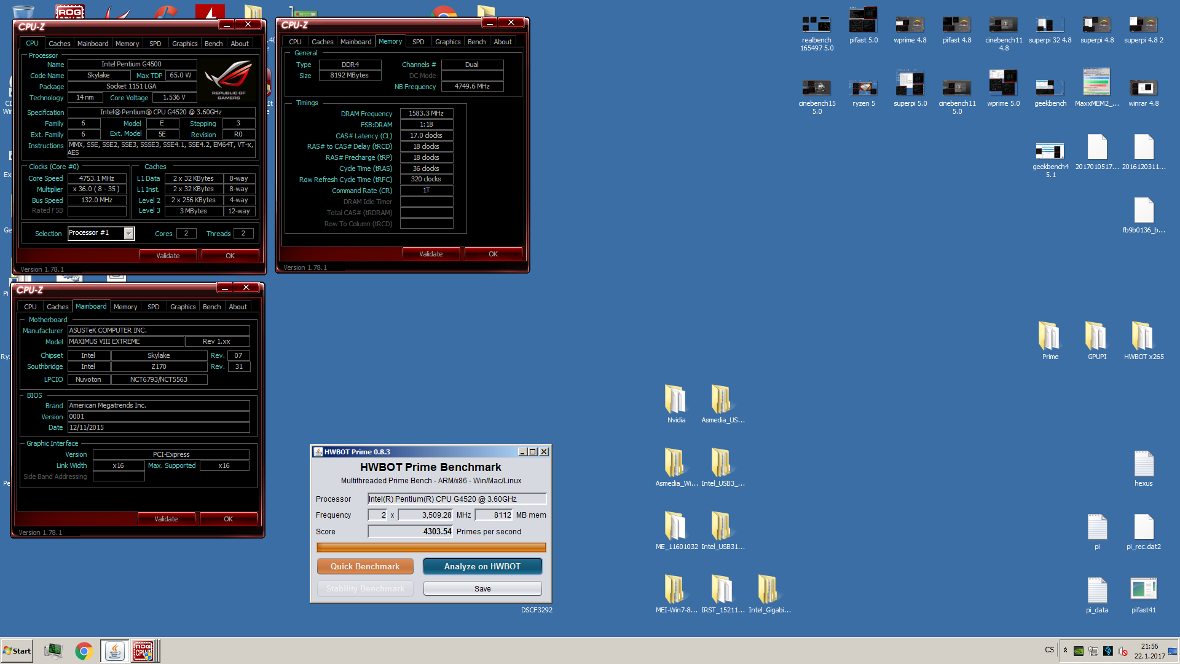Start the Quick Benchmark in HWBOT Prime
This screenshot has width=1180, height=664.
pyautogui.click(x=365, y=566)
